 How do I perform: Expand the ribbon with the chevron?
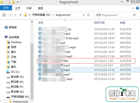coord(133,8)
